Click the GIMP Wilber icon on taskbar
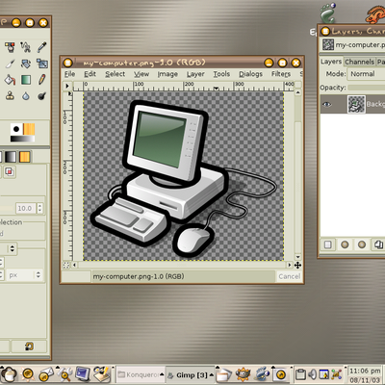Image resolution: width=385 pixels, height=385 pixels. tap(243, 374)
